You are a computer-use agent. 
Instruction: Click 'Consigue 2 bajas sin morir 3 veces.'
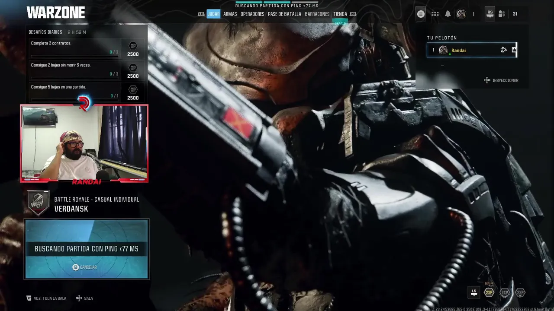61,65
